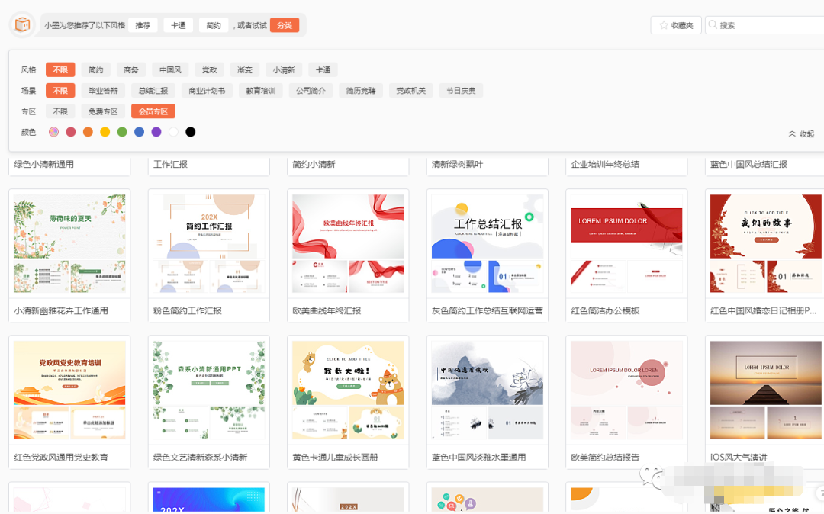Pick the blue color swatch
The height and width of the screenshot is (514, 824).
(140, 132)
